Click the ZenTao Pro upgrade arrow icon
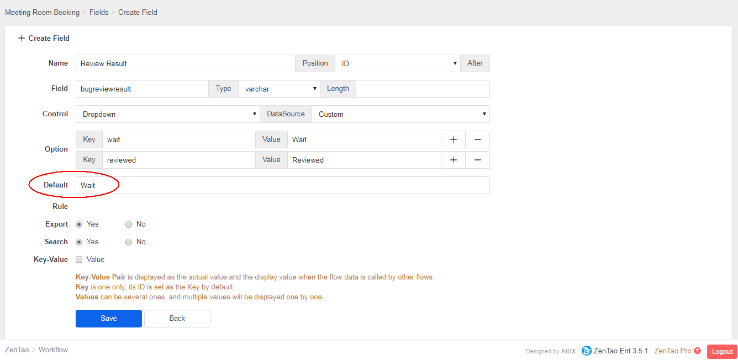The width and height of the screenshot is (738, 360). click(x=698, y=351)
